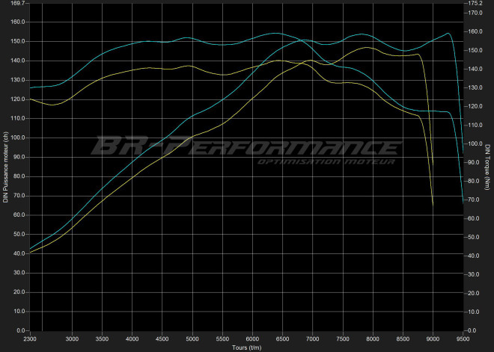494x352 pixels.
Task: Select the 7500 tick on the RPM axis
Action: click(x=344, y=339)
